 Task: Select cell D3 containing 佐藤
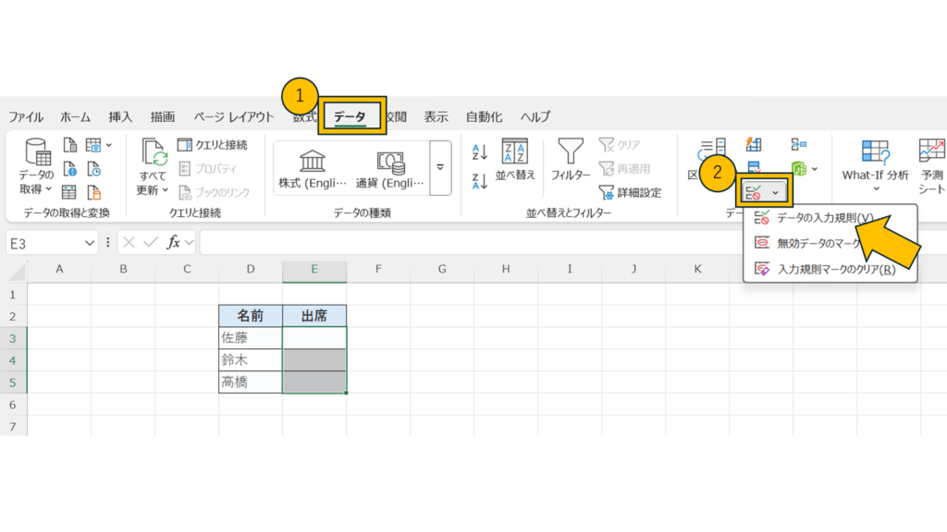tap(251, 338)
